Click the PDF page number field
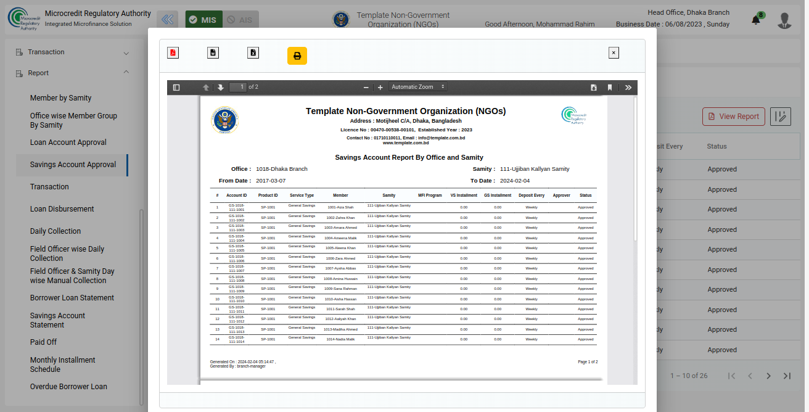The image size is (809, 412). pos(238,87)
